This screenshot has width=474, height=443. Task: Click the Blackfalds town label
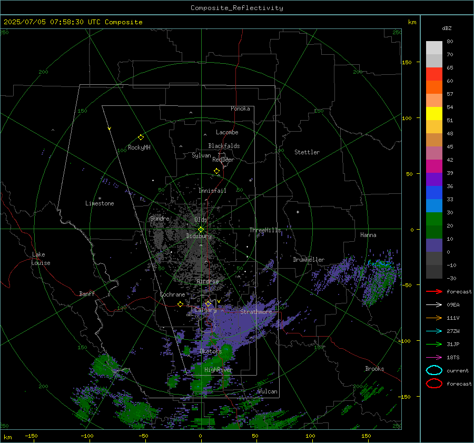pos(224,146)
